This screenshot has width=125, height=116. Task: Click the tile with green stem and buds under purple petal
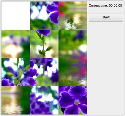coord(44,44)
